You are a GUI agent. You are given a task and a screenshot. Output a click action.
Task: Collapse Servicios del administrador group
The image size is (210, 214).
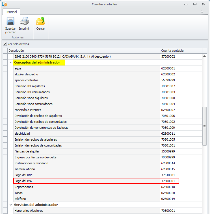point(10,205)
